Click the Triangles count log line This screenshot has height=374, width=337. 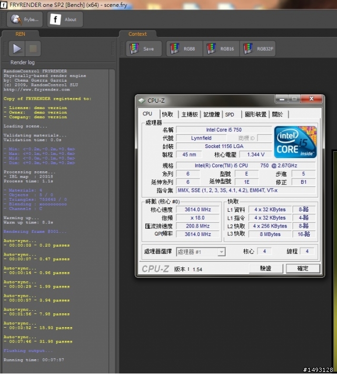(x=35, y=200)
